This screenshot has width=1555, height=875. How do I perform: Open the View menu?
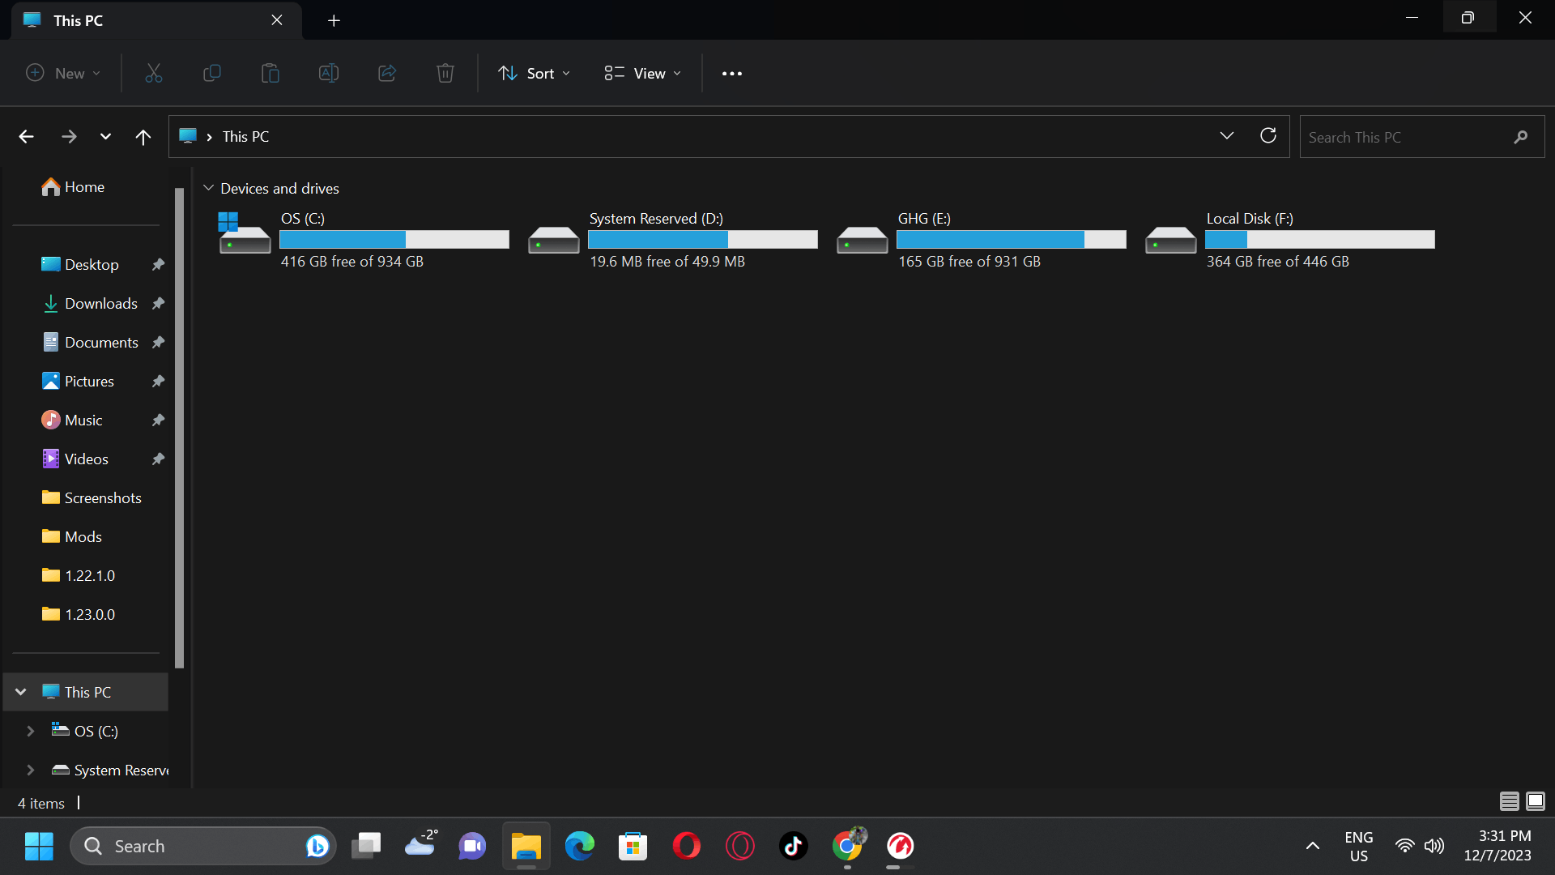point(642,74)
